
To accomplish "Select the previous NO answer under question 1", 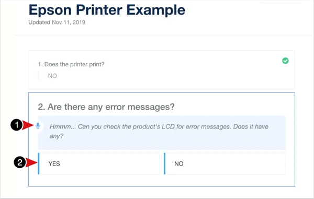I will 52,76.
